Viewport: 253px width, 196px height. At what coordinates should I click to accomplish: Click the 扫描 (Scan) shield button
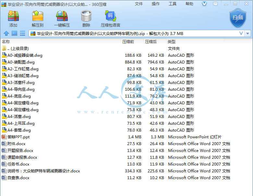(x=238, y=18)
